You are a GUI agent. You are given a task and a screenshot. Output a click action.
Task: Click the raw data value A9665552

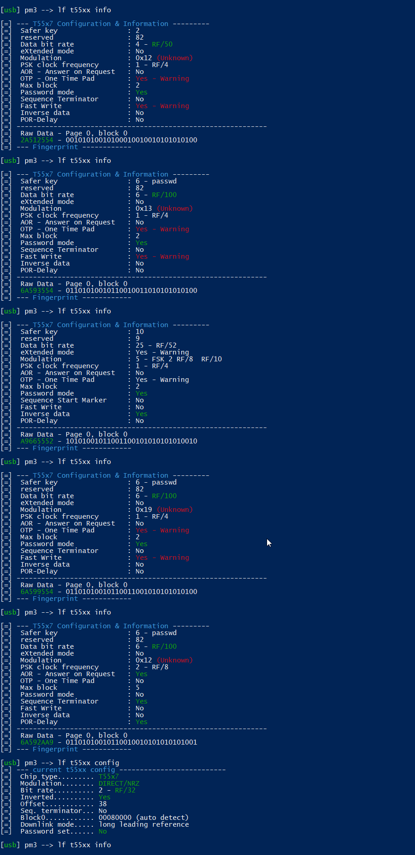point(37,441)
